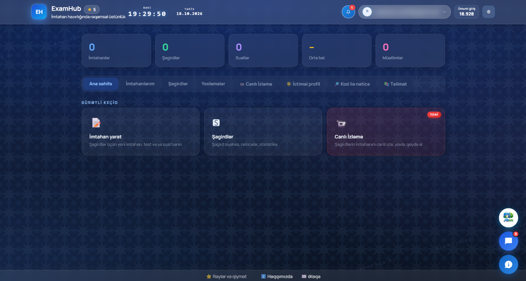526x281 pixels.
Task: Click the Şagirdlər stat card
Action: [x=190, y=50]
